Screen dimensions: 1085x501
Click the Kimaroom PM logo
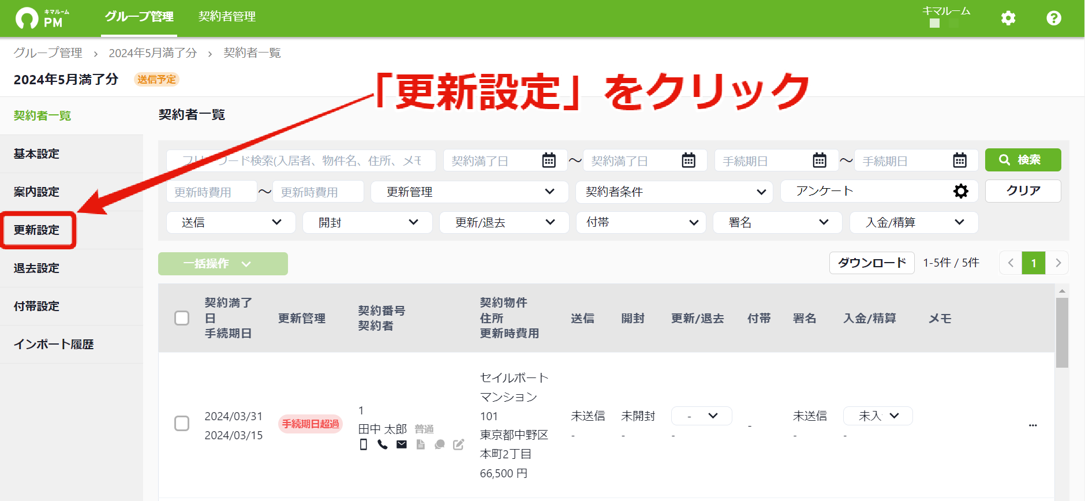click(42, 18)
